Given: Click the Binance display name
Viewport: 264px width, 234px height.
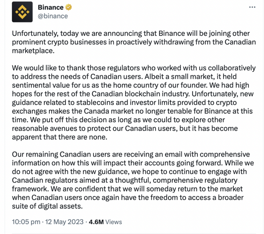Looking at the screenshot, I should pos(51,7).
